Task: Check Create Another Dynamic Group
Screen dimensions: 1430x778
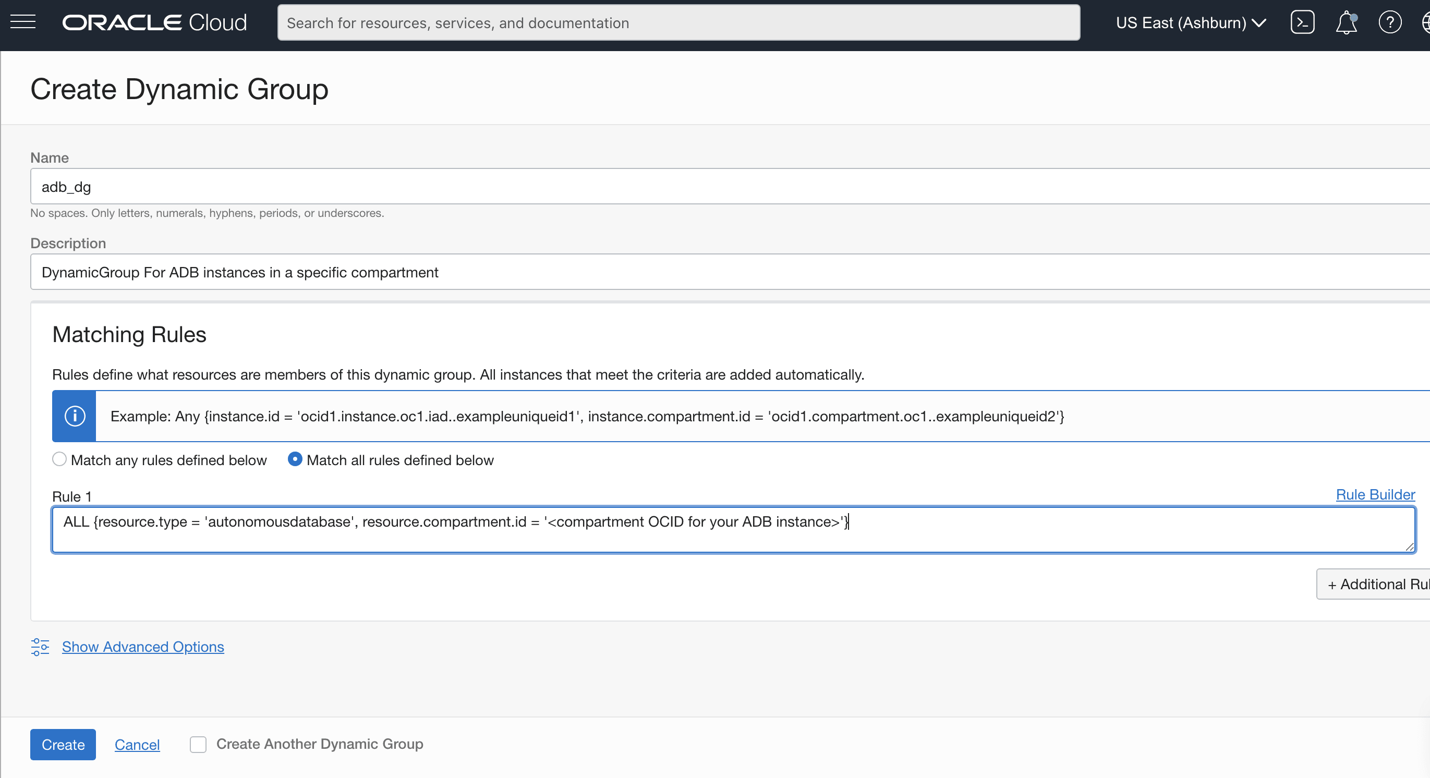Action: tap(198, 744)
